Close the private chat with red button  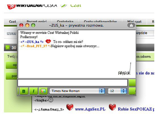(x=21, y=25)
